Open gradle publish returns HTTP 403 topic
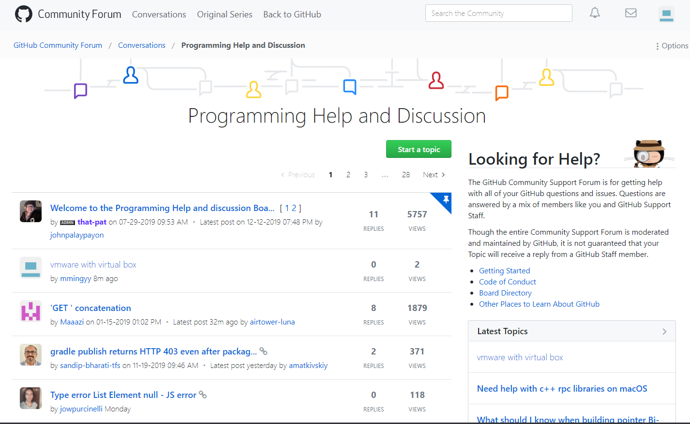The image size is (690, 424). (x=153, y=352)
